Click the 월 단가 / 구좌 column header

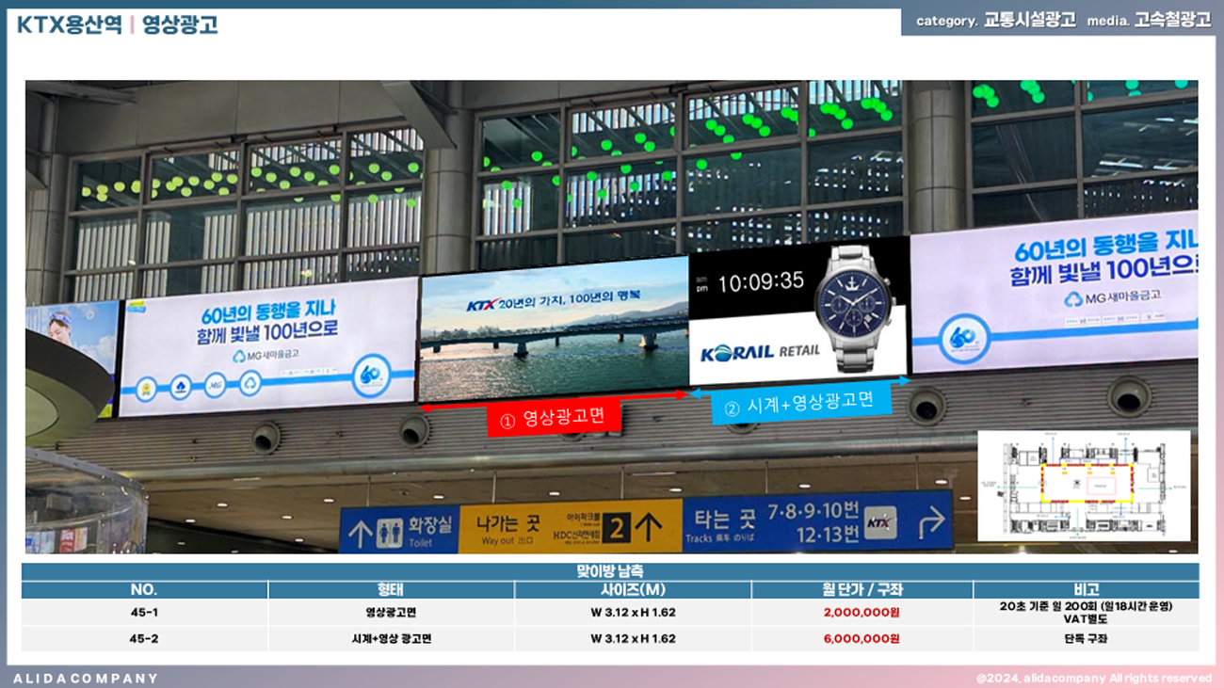(x=862, y=590)
